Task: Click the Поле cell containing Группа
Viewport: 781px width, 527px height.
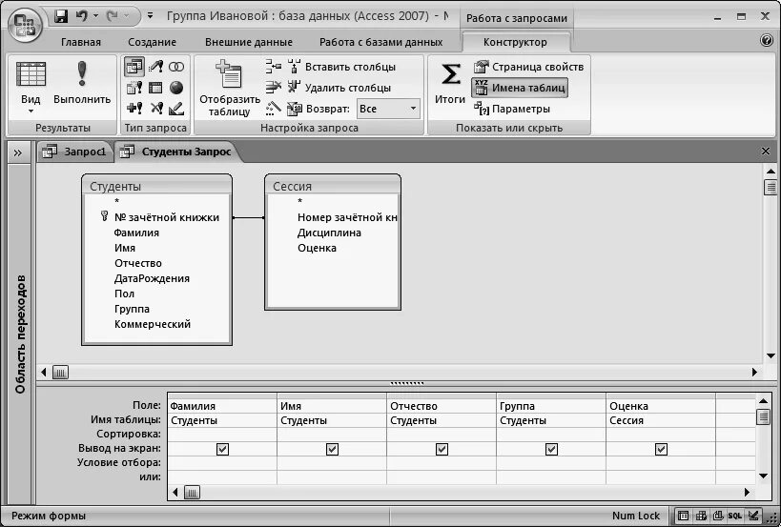Action: [x=551, y=406]
